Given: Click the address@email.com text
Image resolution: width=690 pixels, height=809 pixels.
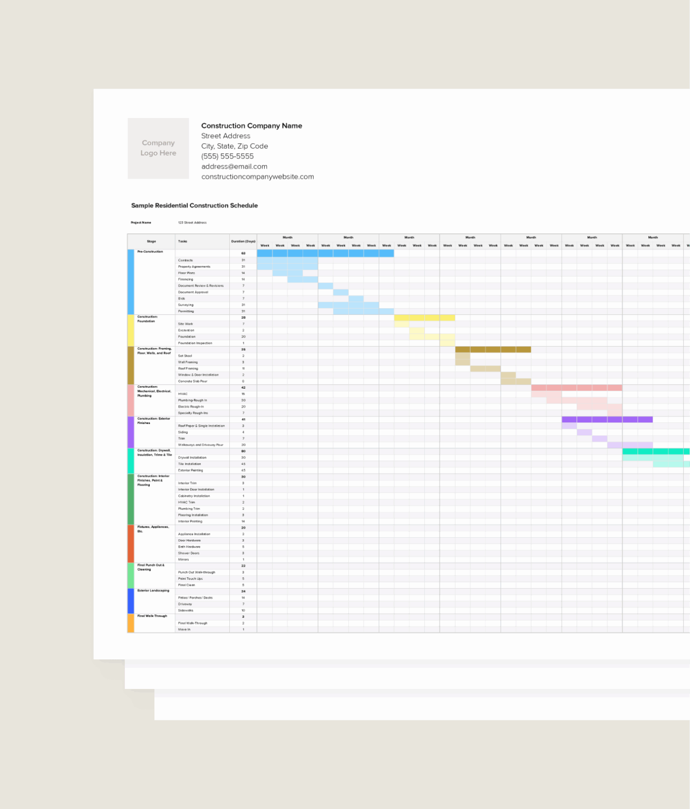Looking at the screenshot, I should [234, 166].
